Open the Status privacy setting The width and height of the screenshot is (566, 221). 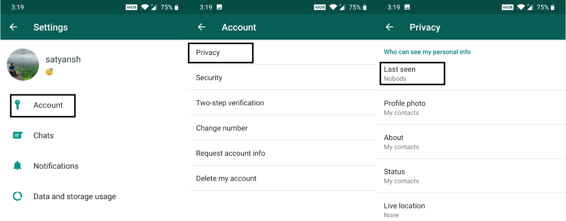click(471, 176)
